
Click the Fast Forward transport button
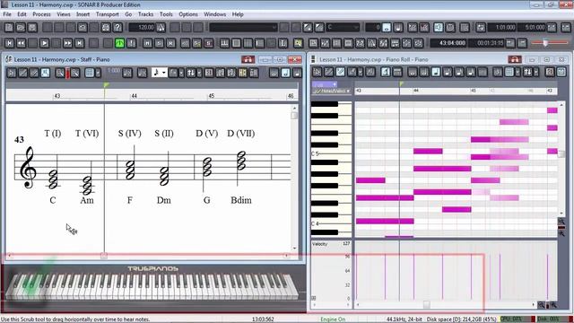point(68,43)
